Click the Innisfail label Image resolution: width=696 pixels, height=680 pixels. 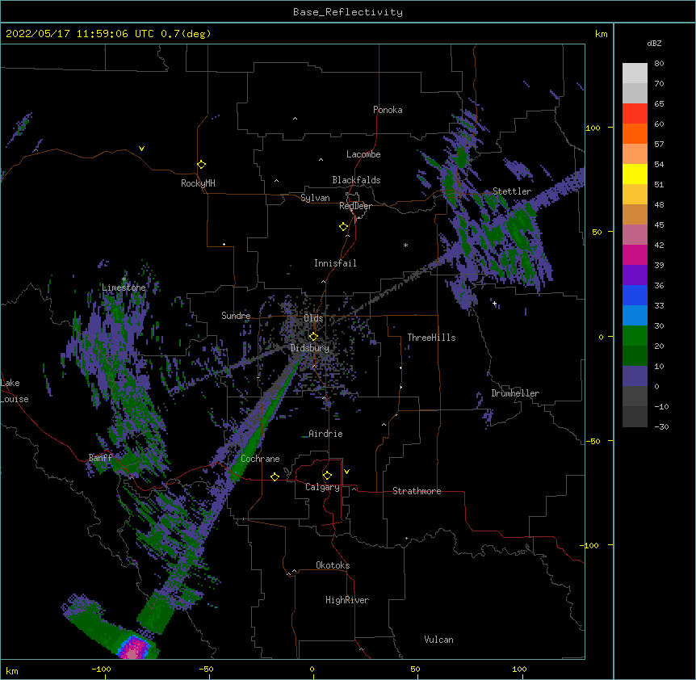[335, 263]
